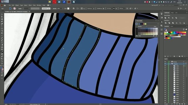Open the Fill color dropdown in control bar

click(x=12, y=8)
